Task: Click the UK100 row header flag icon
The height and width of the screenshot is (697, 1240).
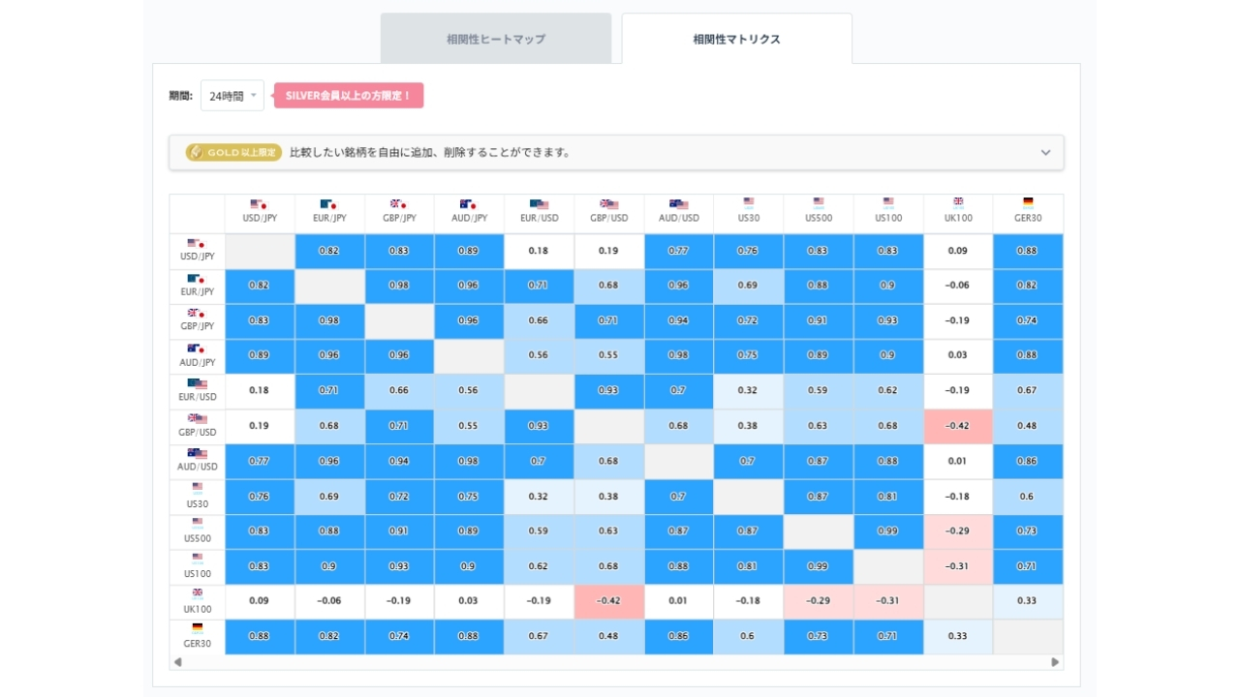Action: [x=198, y=593]
